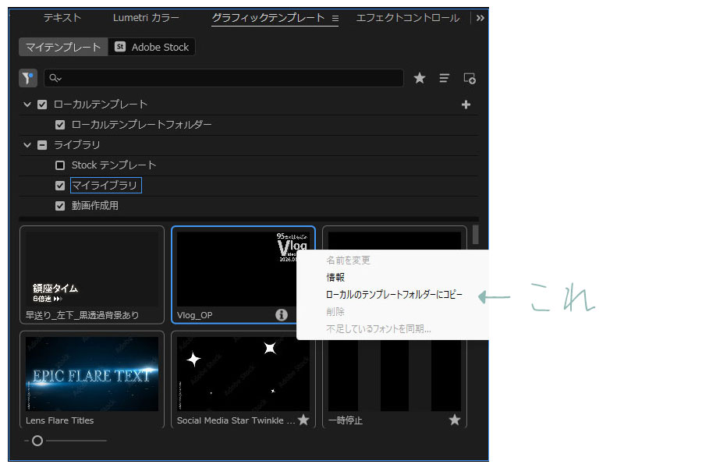Open the sort options list icon
702x468 pixels.
(445, 78)
